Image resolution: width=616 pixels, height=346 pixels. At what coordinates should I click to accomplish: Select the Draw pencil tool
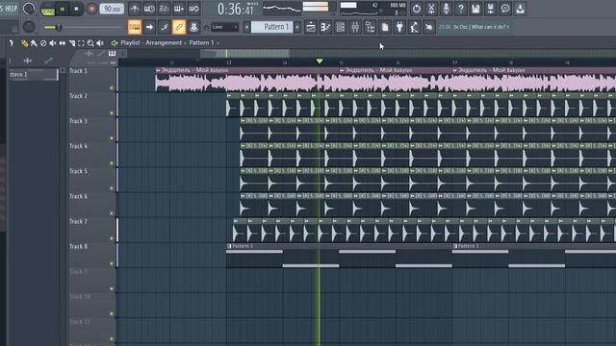pyautogui.click(x=24, y=42)
